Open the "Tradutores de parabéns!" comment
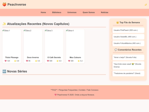Screen dimensions: 149x112 coord(128,74)
